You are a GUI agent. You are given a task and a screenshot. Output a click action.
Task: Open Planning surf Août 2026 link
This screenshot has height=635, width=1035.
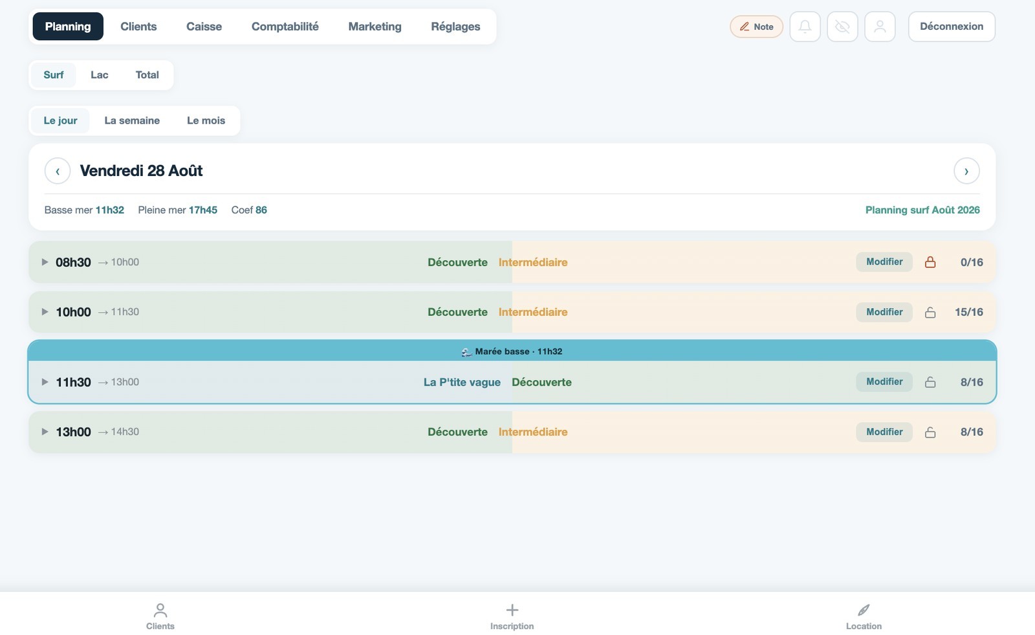coord(922,210)
